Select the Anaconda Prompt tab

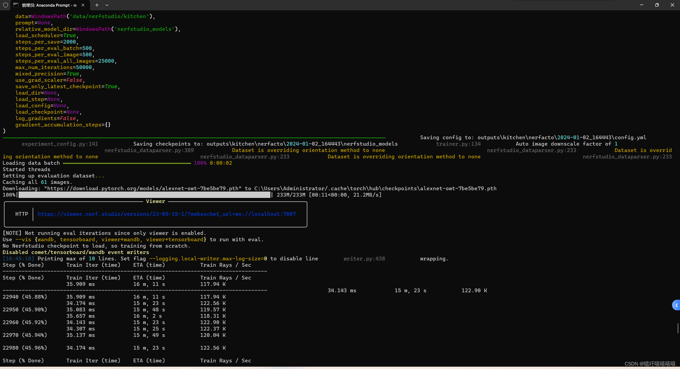tap(50, 5)
